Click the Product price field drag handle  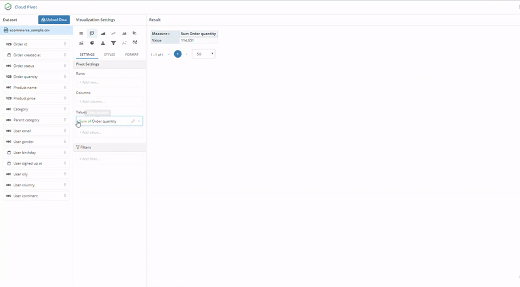[x=65, y=98]
